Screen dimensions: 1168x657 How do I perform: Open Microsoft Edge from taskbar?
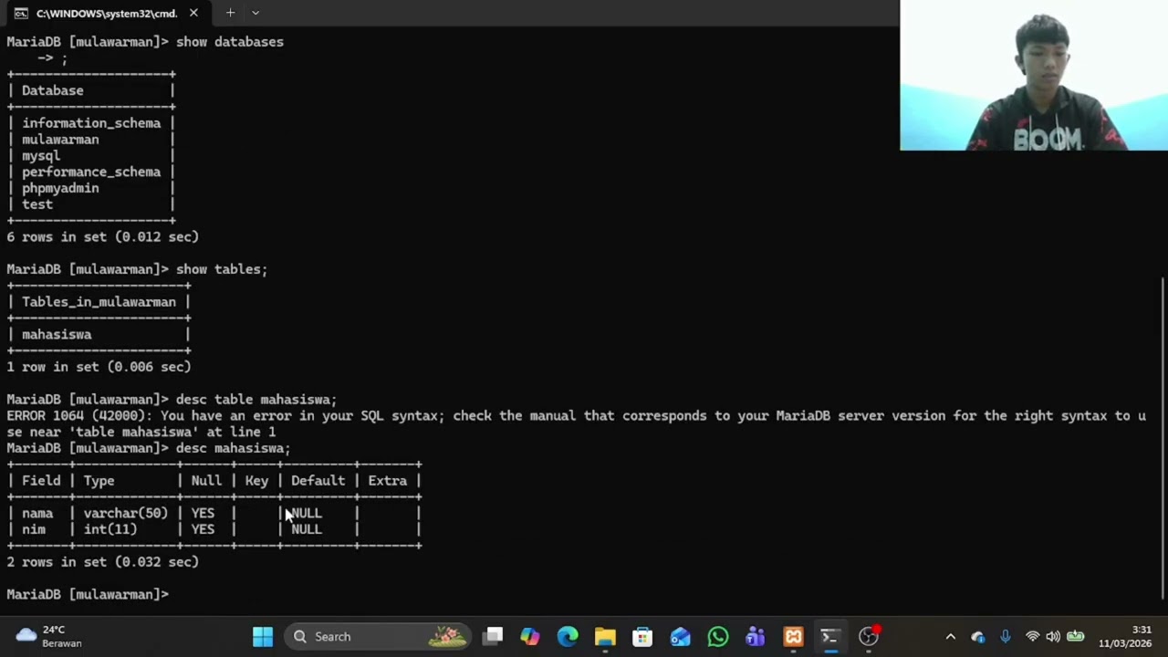point(568,637)
